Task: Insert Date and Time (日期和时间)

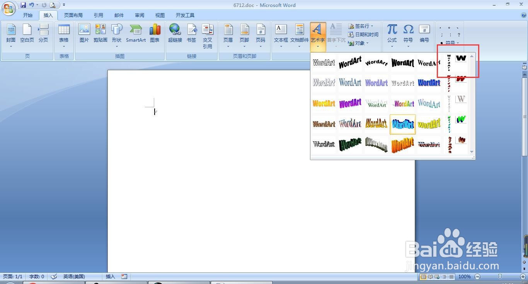Action: click(363, 34)
